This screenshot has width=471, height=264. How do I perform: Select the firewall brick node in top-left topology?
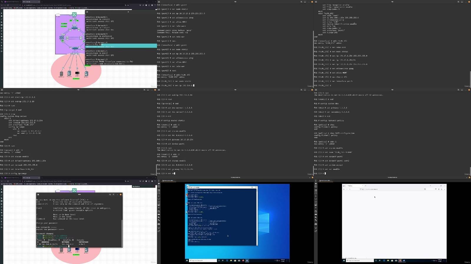tap(62, 38)
